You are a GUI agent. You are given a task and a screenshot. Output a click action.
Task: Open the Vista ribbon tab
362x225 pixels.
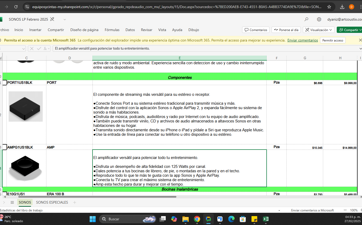[x=162, y=30]
